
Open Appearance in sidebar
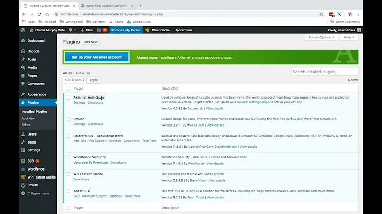(x=37, y=94)
